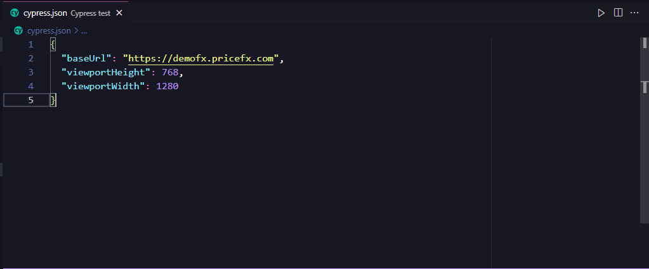This screenshot has height=269, width=649.
Task: Click the value 1280 in the editor
Action: (x=167, y=86)
